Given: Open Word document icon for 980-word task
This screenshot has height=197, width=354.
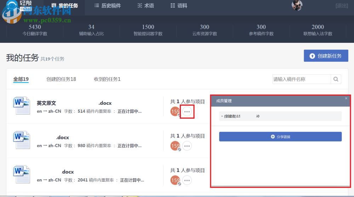Looking at the screenshot, I should (22, 140).
